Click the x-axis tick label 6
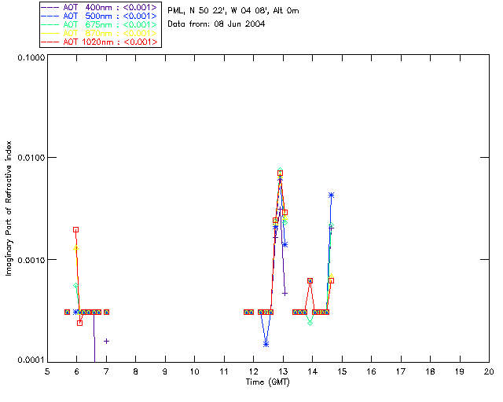Image resolution: width=503 pixels, height=402 pixels. point(77,371)
